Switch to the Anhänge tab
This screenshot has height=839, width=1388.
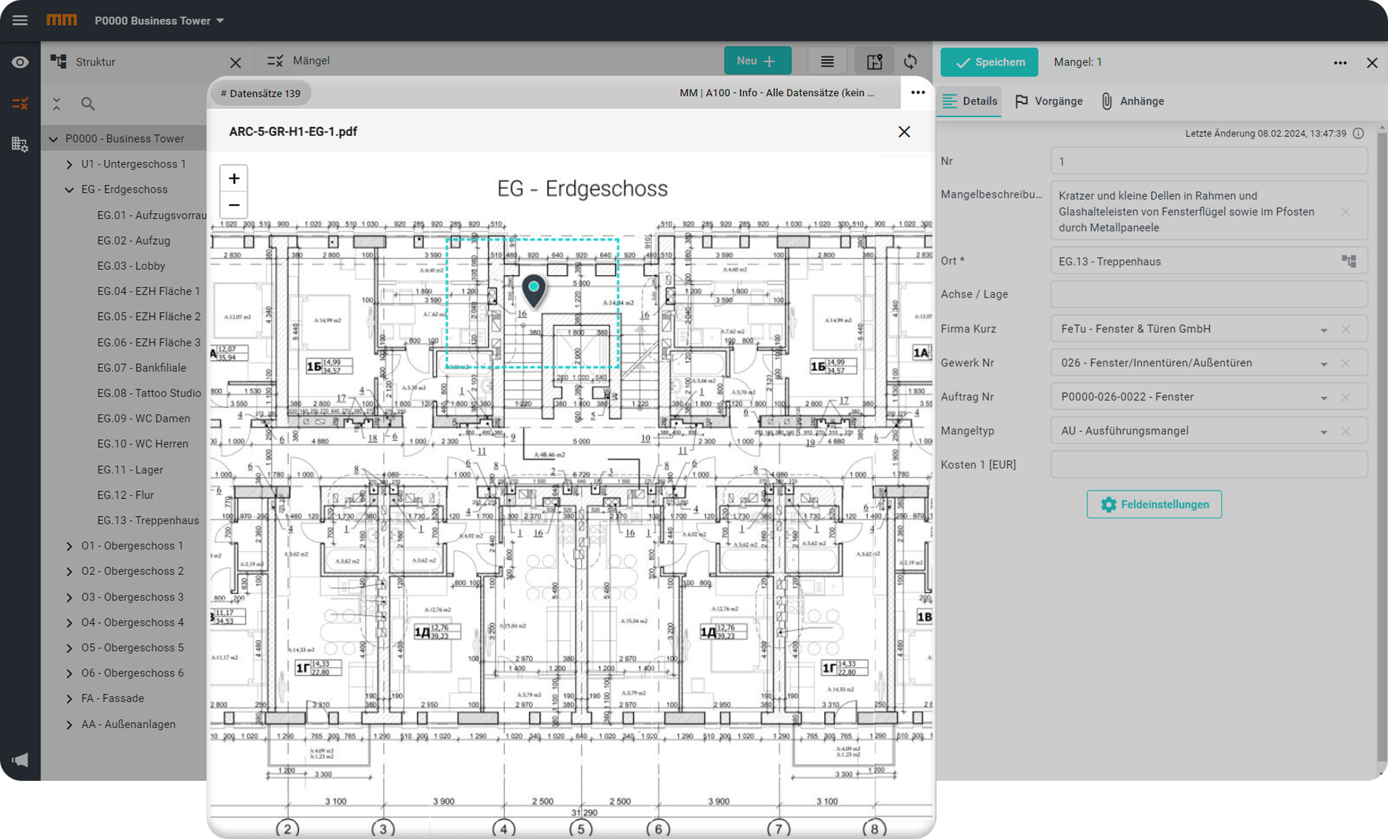[1133, 101]
